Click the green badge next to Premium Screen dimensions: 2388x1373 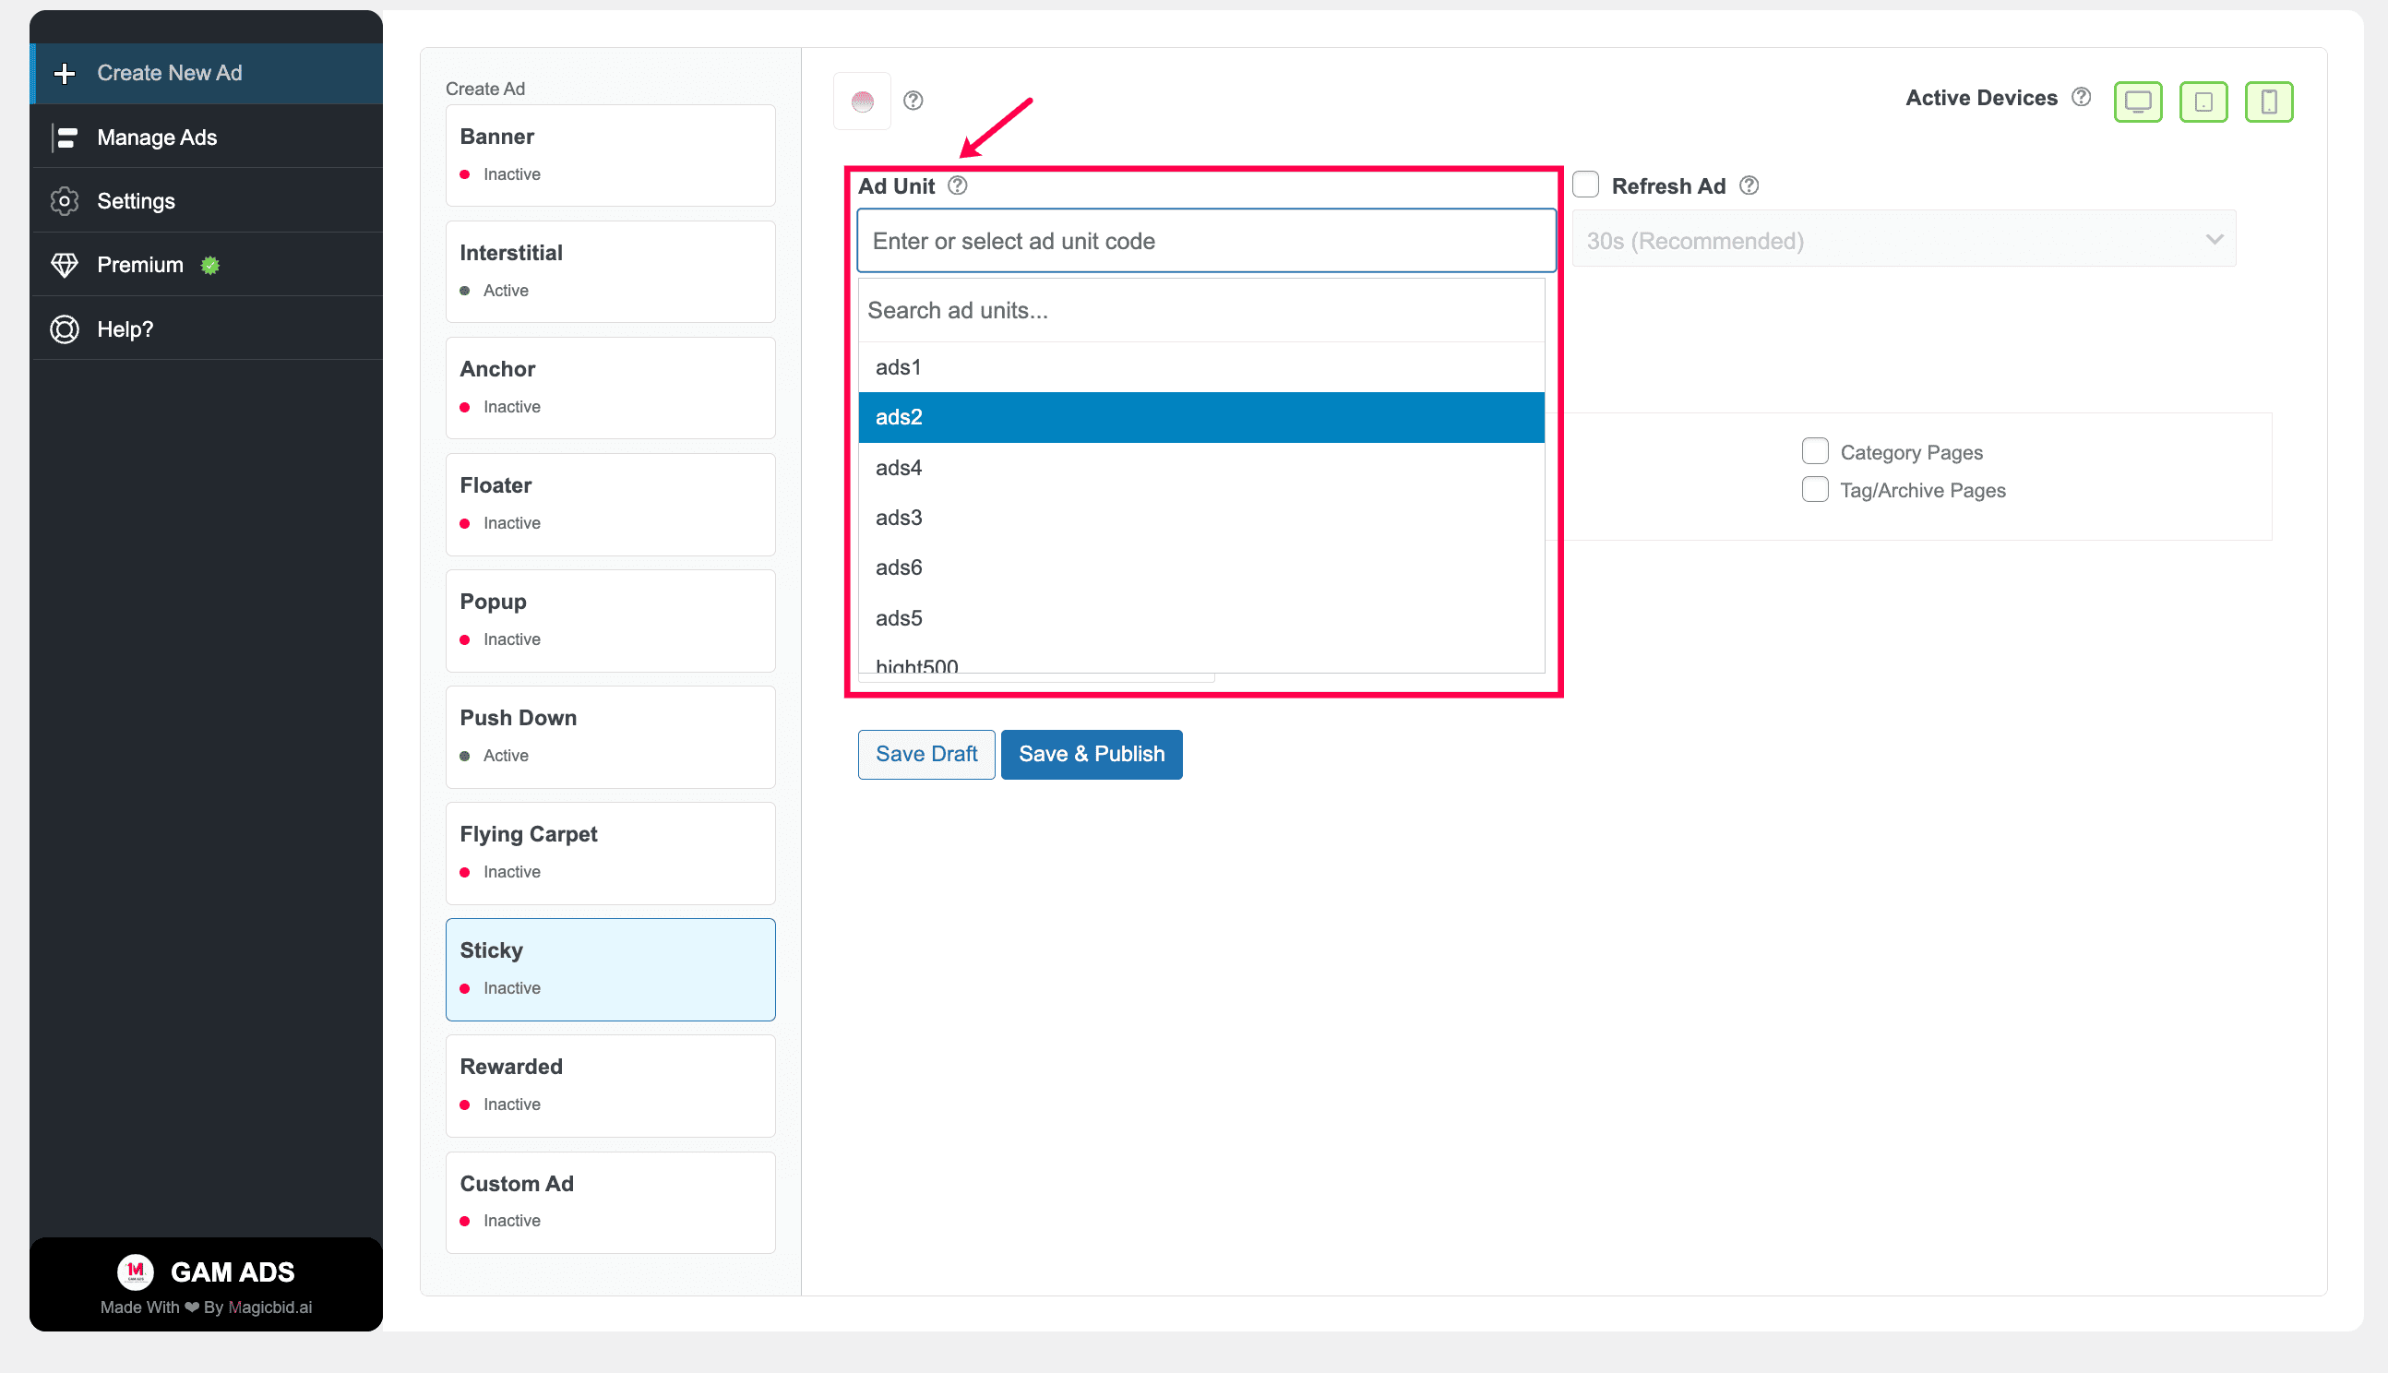click(210, 266)
